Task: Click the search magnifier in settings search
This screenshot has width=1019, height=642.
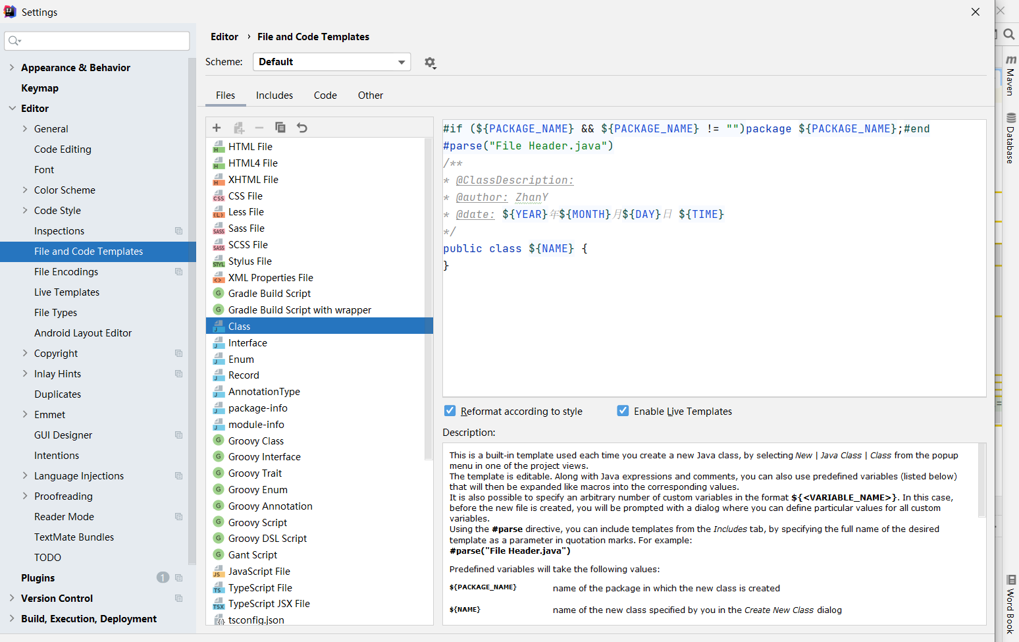Action: [x=14, y=41]
